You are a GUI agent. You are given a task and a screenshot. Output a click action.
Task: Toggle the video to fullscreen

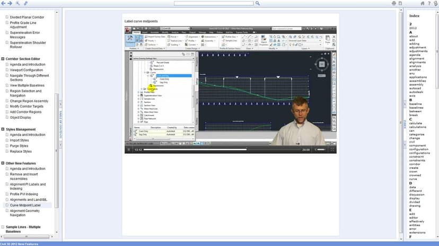pos(332,150)
